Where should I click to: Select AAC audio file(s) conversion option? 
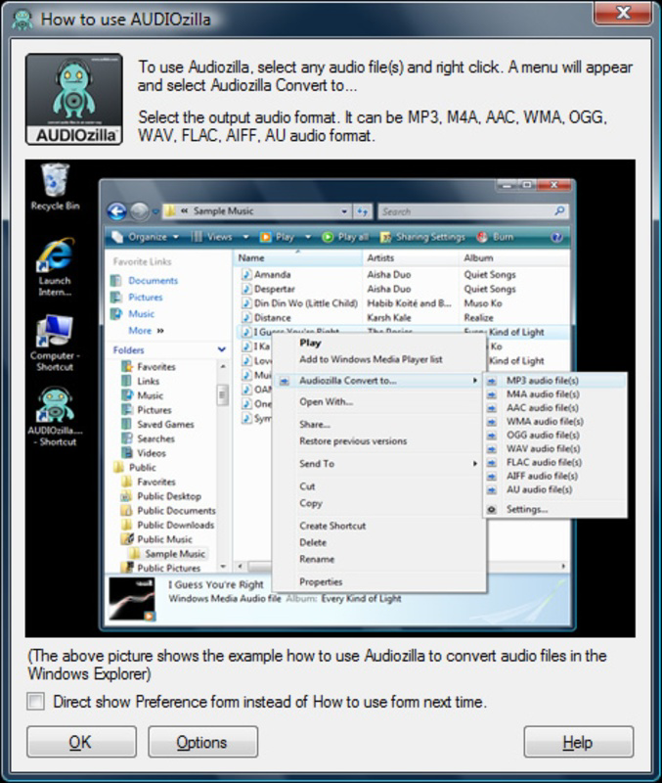click(x=554, y=408)
